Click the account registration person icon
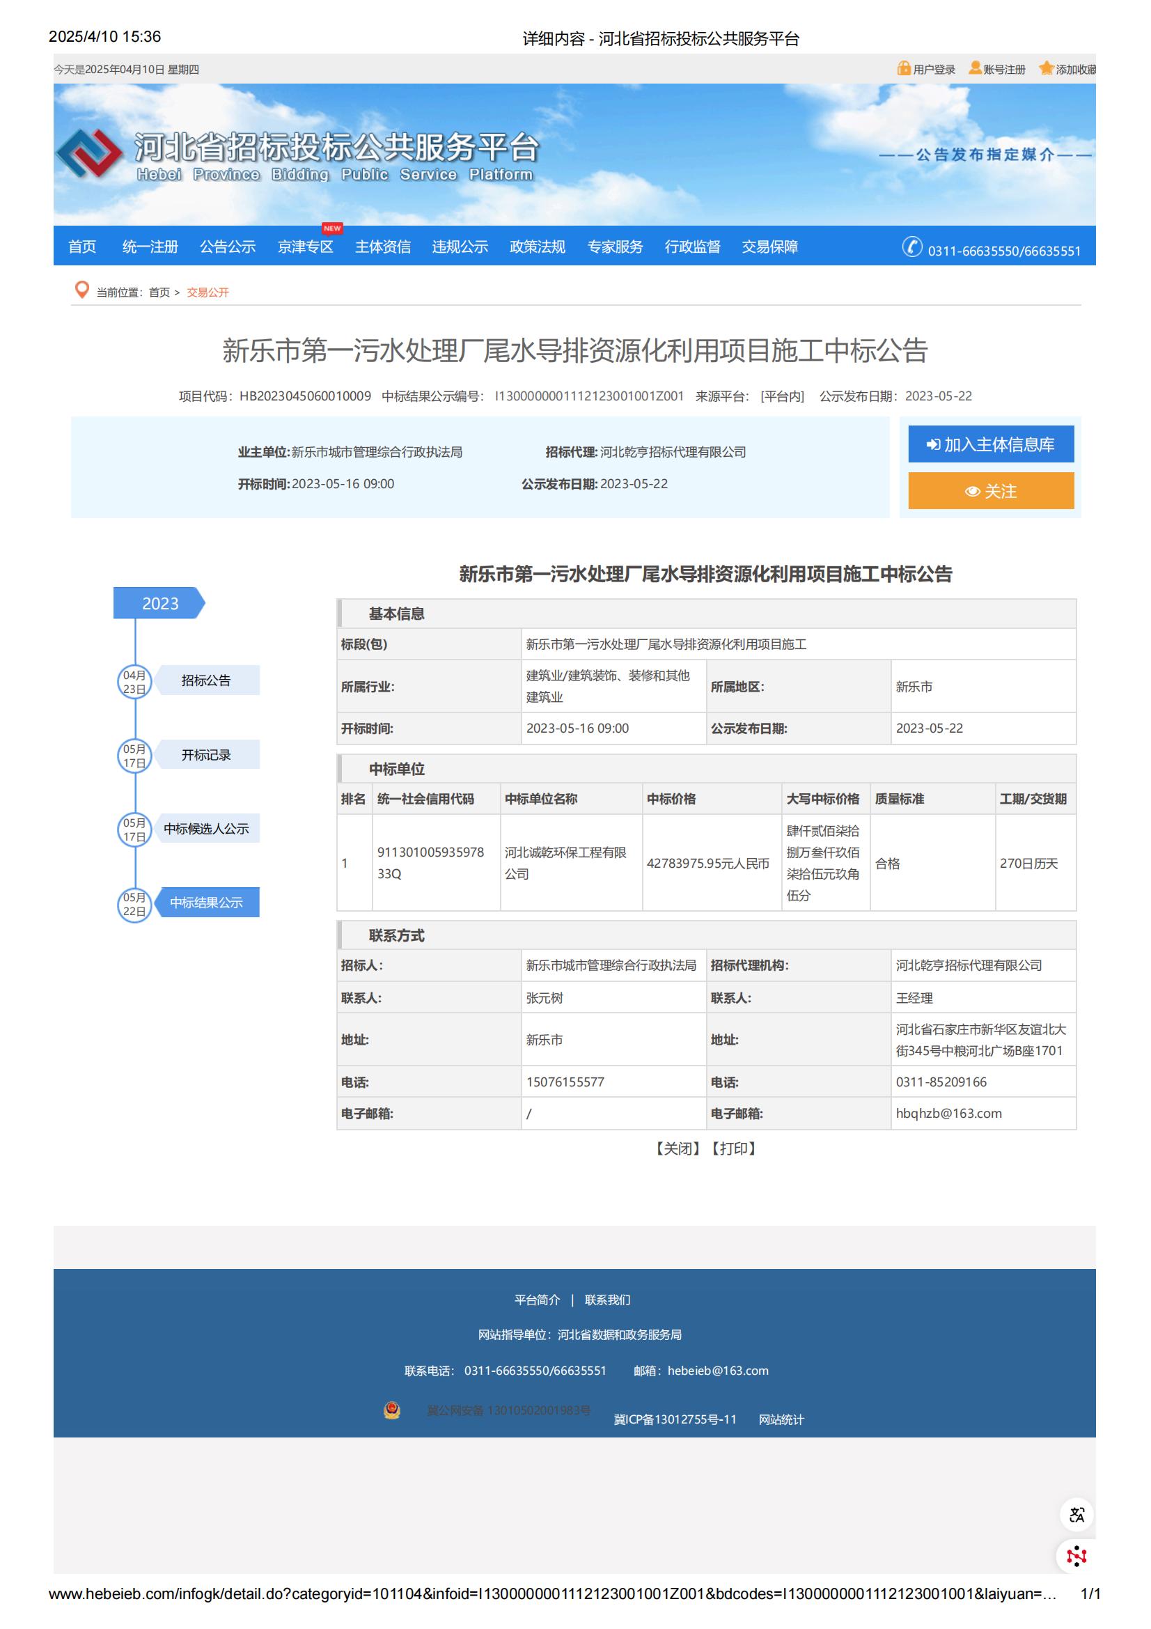The height and width of the screenshot is (1629, 1151). tap(975, 68)
